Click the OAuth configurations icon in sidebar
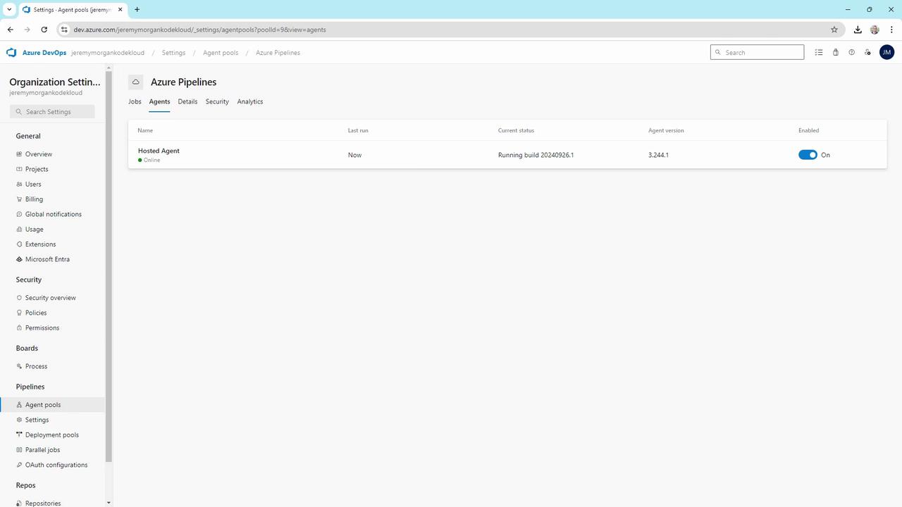The image size is (902, 507). click(x=19, y=465)
